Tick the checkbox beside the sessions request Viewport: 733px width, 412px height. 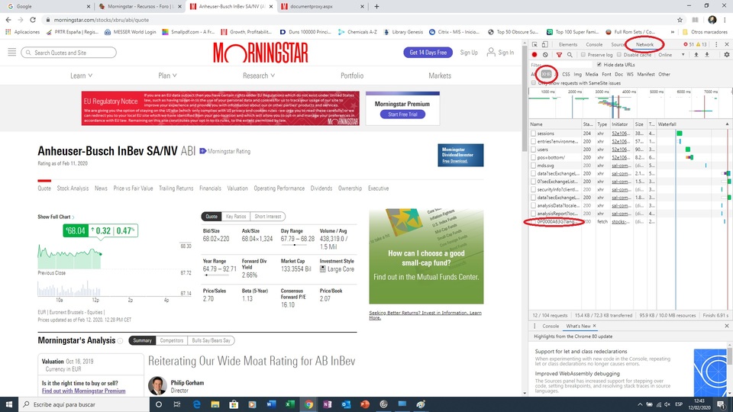(x=534, y=133)
